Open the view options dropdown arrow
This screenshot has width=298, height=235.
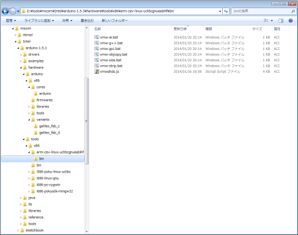(272, 21)
